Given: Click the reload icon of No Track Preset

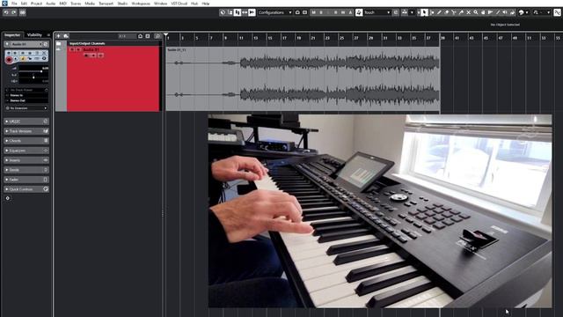Looking at the screenshot, I should [47, 90].
